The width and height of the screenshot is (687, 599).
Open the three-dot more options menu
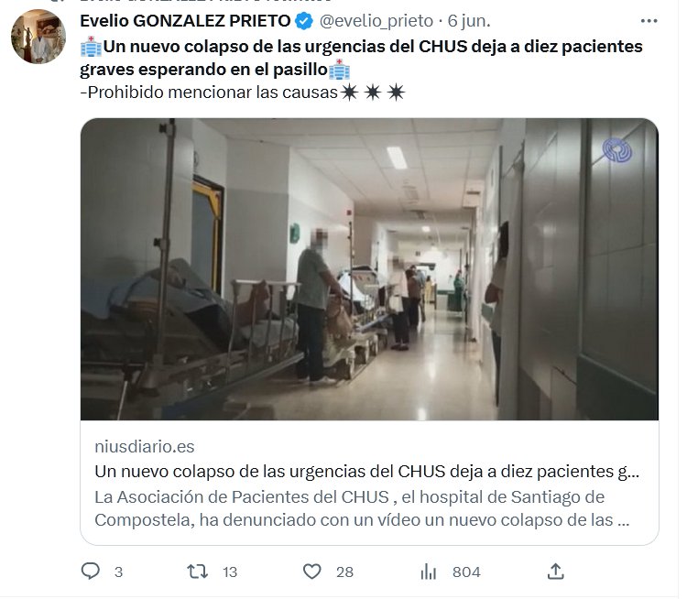(x=649, y=21)
